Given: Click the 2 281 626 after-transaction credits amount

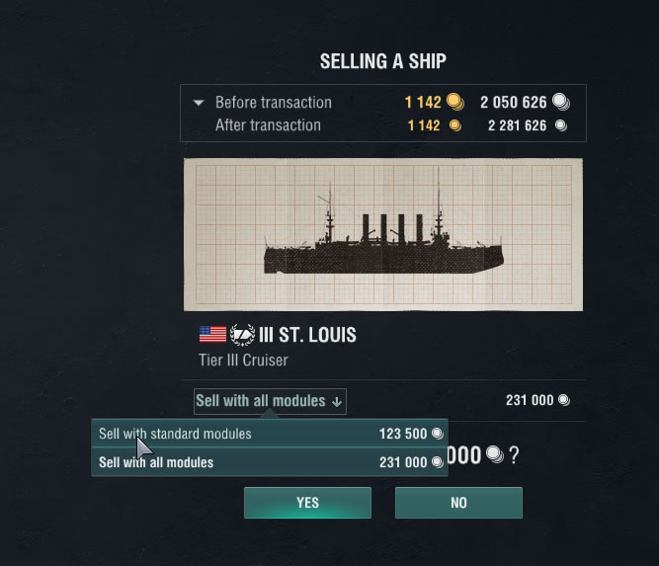Looking at the screenshot, I should coord(517,125).
